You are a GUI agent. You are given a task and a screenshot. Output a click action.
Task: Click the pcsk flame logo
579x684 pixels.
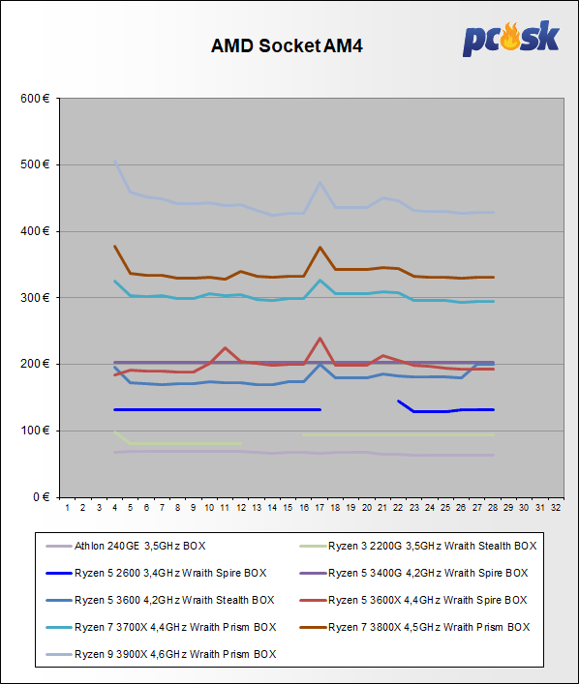coord(511,39)
